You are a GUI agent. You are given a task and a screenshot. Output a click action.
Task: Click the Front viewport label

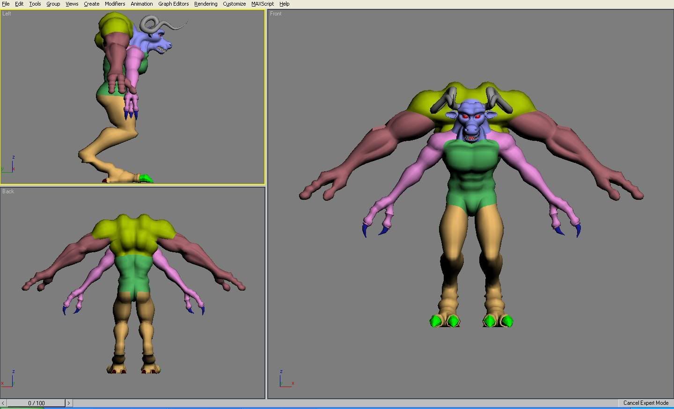pyautogui.click(x=276, y=14)
